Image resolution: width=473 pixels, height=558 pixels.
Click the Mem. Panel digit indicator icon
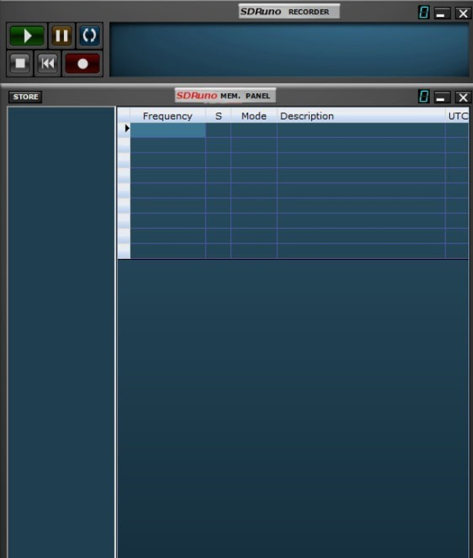pyautogui.click(x=424, y=96)
